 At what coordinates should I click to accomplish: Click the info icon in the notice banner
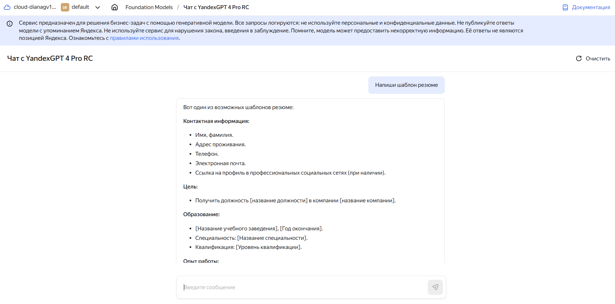tap(10, 24)
